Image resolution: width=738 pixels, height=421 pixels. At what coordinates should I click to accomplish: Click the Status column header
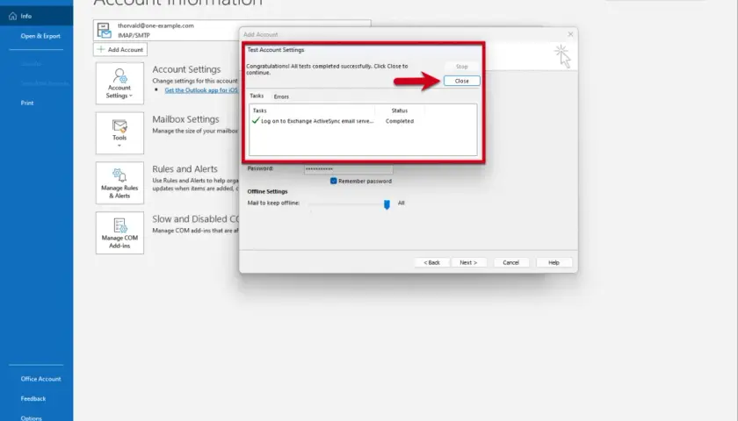click(399, 111)
